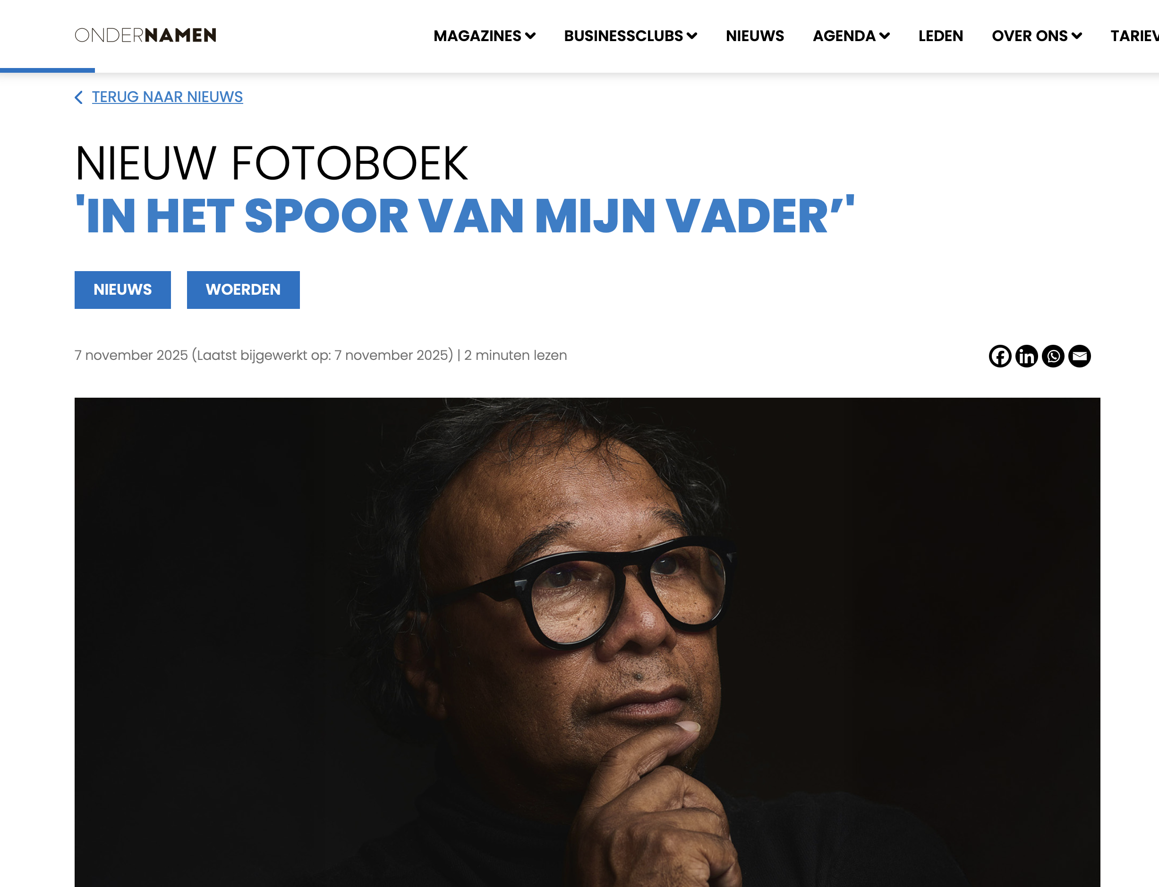
Task: Expand the Magazines dropdown arrow
Action: 530,36
